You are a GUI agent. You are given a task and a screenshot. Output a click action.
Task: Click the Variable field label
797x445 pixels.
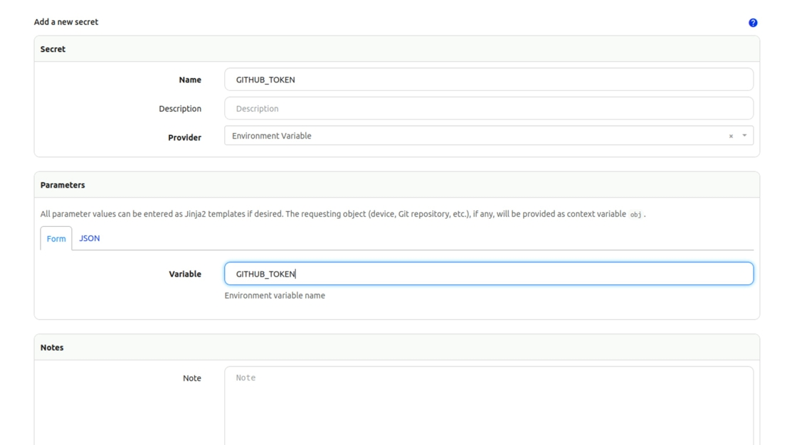(x=185, y=274)
